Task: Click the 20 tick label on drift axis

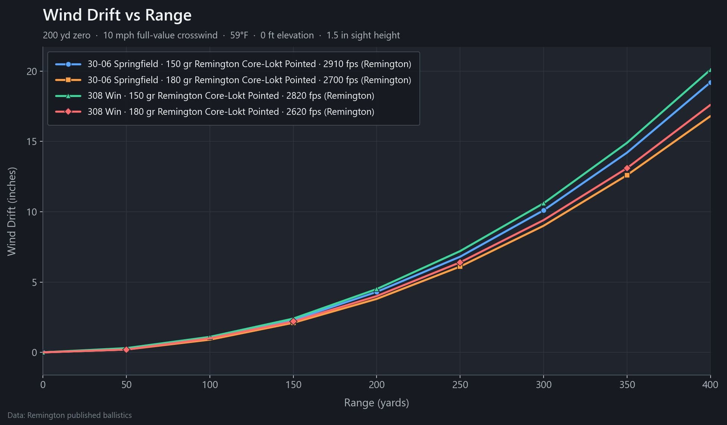Action: click(x=32, y=71)
